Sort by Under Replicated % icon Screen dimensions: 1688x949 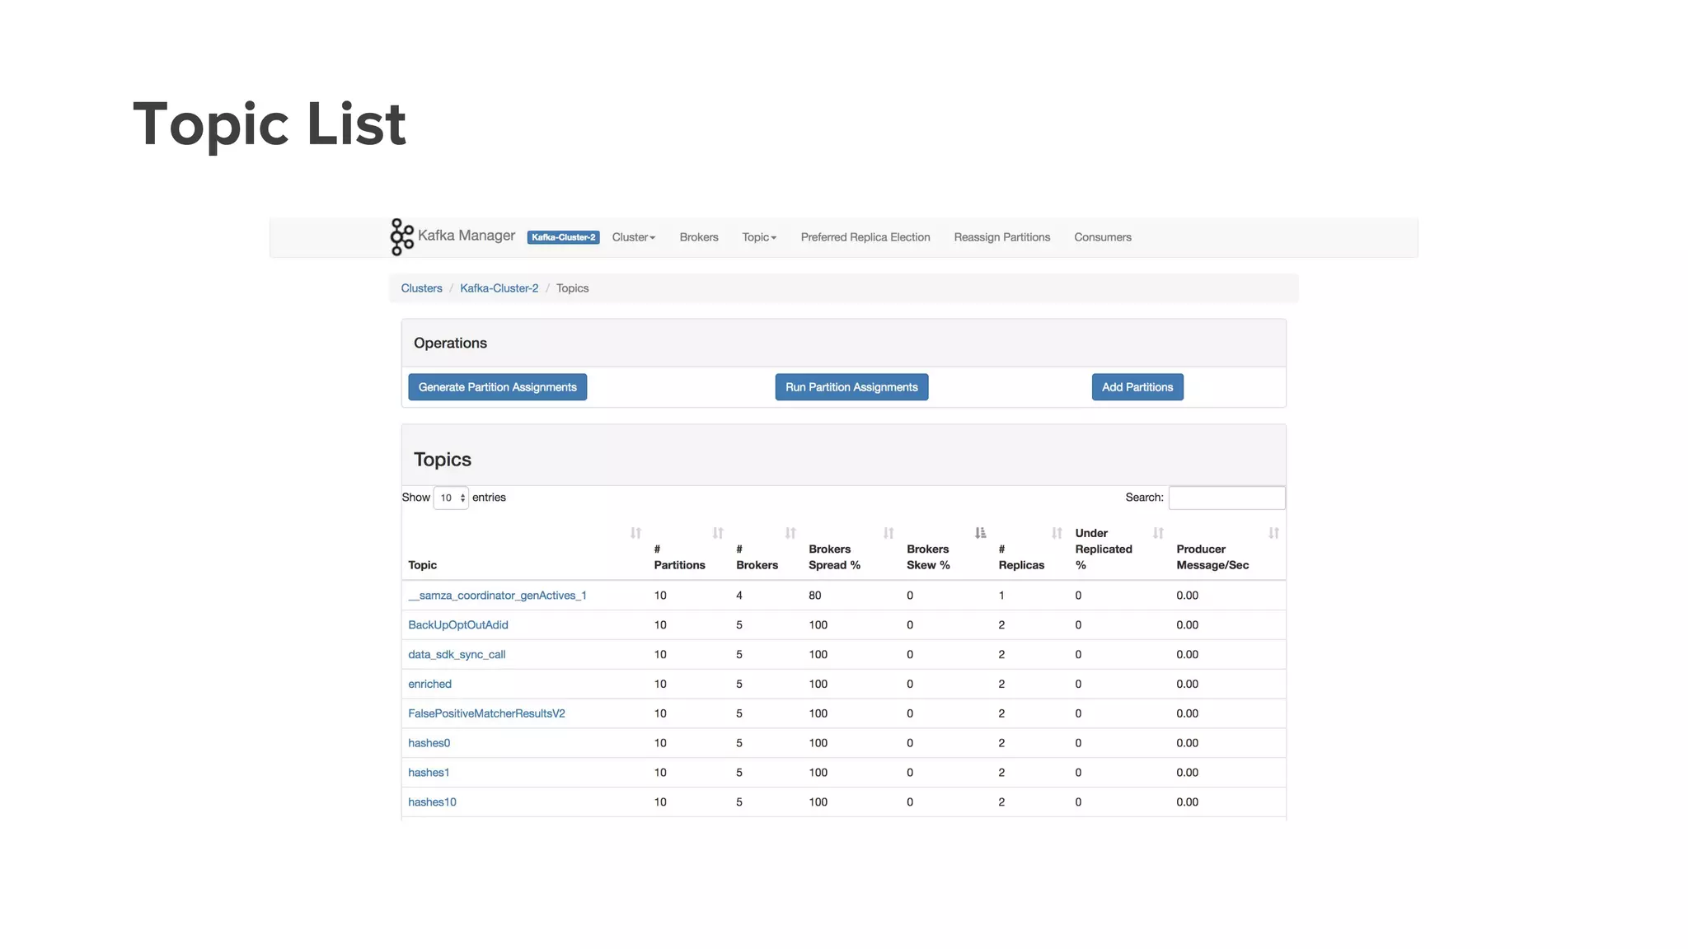coord(1158,533)
